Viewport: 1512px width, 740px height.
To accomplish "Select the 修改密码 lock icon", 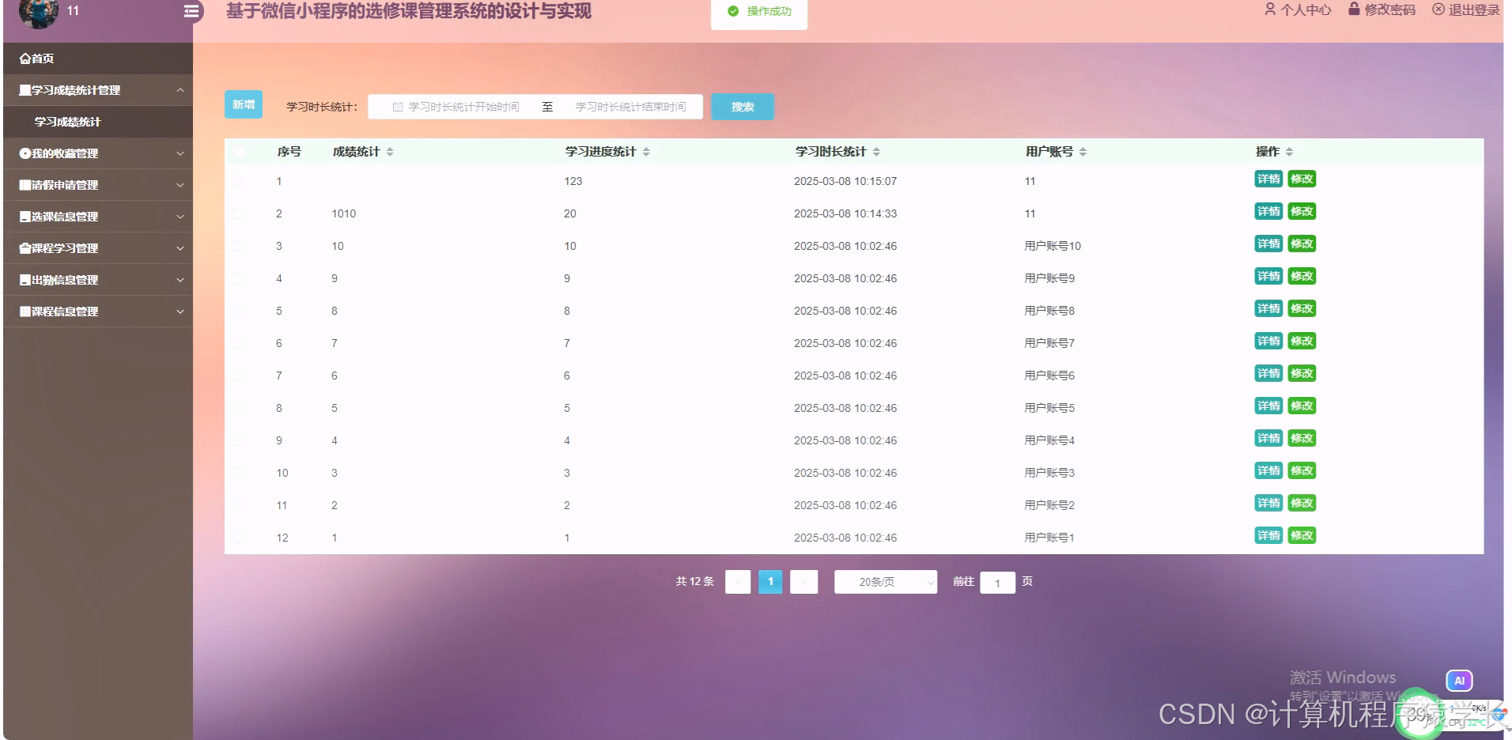I will pyautogui.click(x=1352, y=10).
